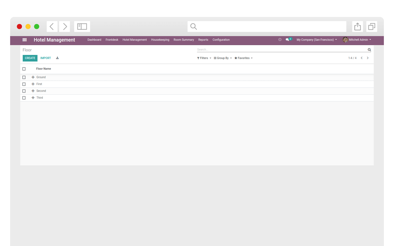Open the Frontdesk menu

click(112, 40)
